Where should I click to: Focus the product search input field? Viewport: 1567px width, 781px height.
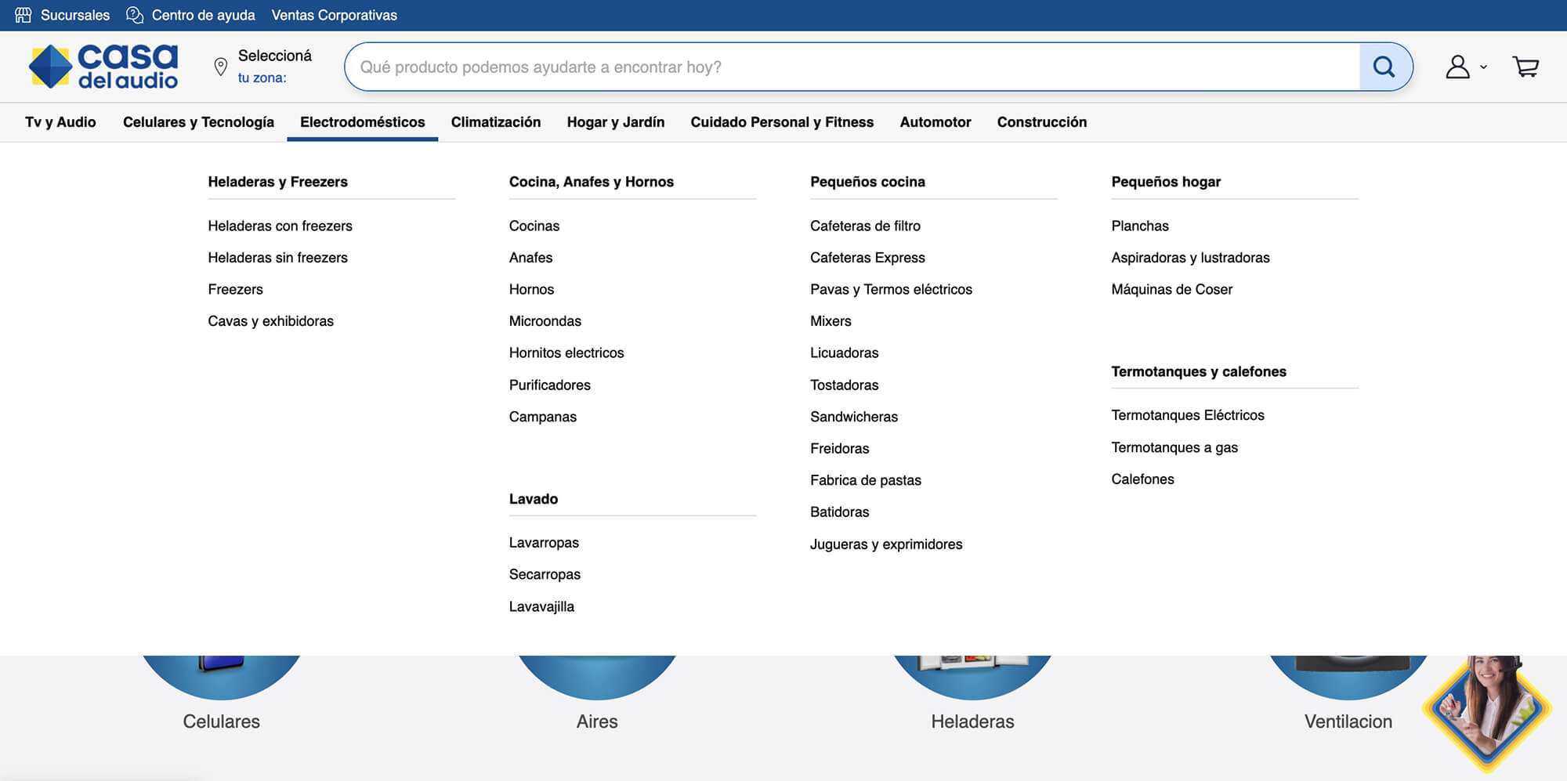850,67
